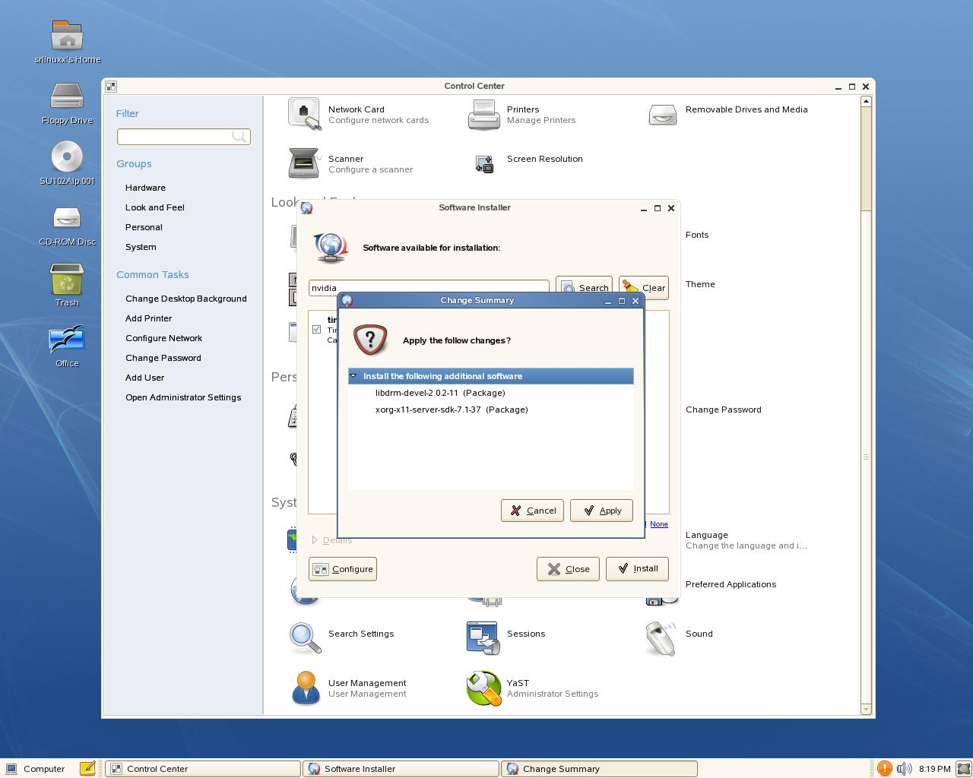Select the Hardware group
The image size is (973, 778).
145,188
